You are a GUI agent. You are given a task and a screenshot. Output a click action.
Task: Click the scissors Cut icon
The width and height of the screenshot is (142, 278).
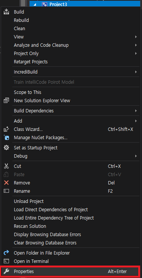coord(6,166)
